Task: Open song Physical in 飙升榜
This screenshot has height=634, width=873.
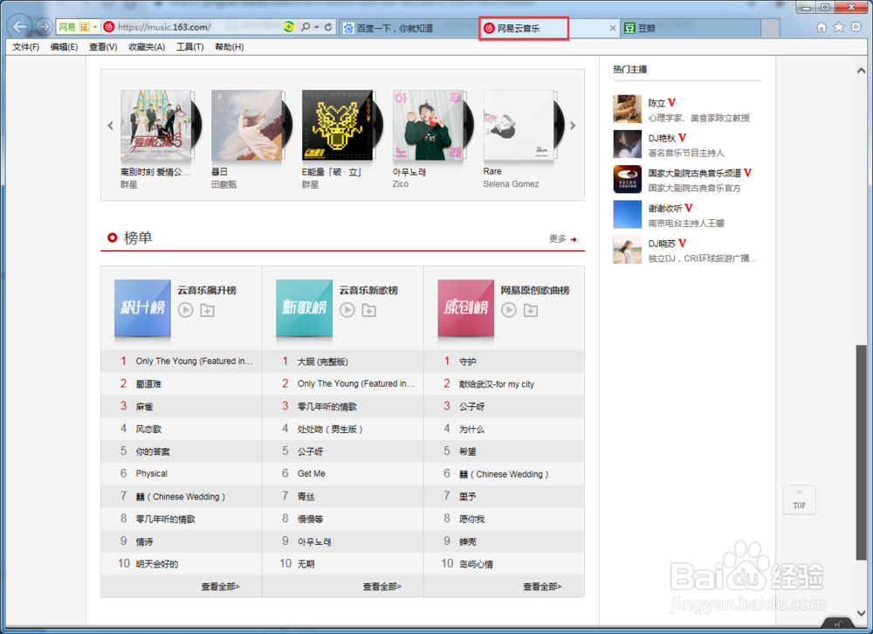Action: click(x=151, y=473)
